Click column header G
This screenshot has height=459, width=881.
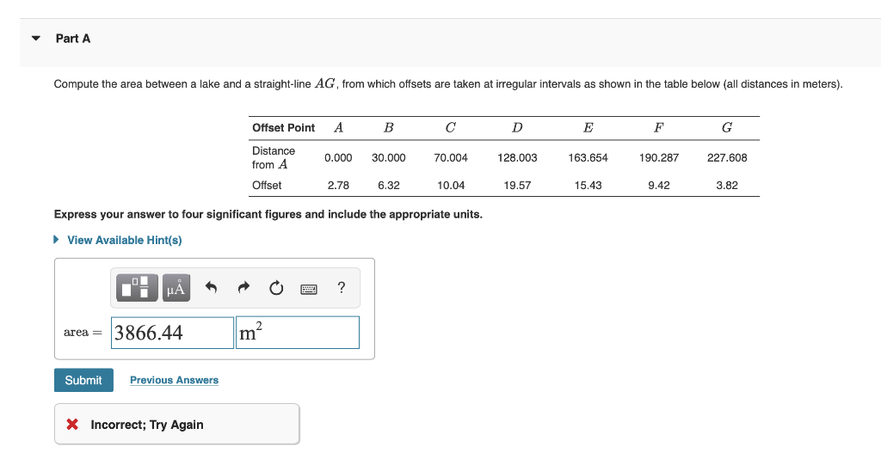coord(727,128)
